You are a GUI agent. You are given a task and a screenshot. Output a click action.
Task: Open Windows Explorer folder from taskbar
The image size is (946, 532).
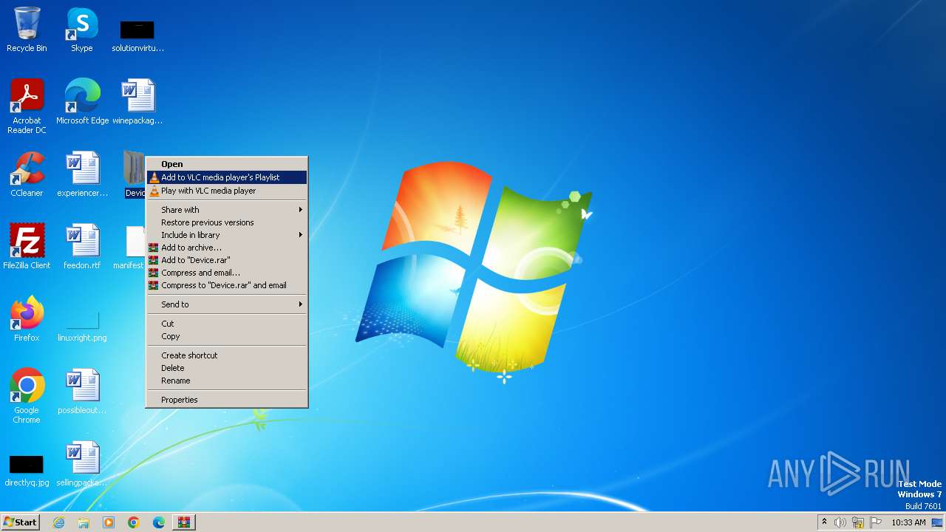(x=84, y=522)
